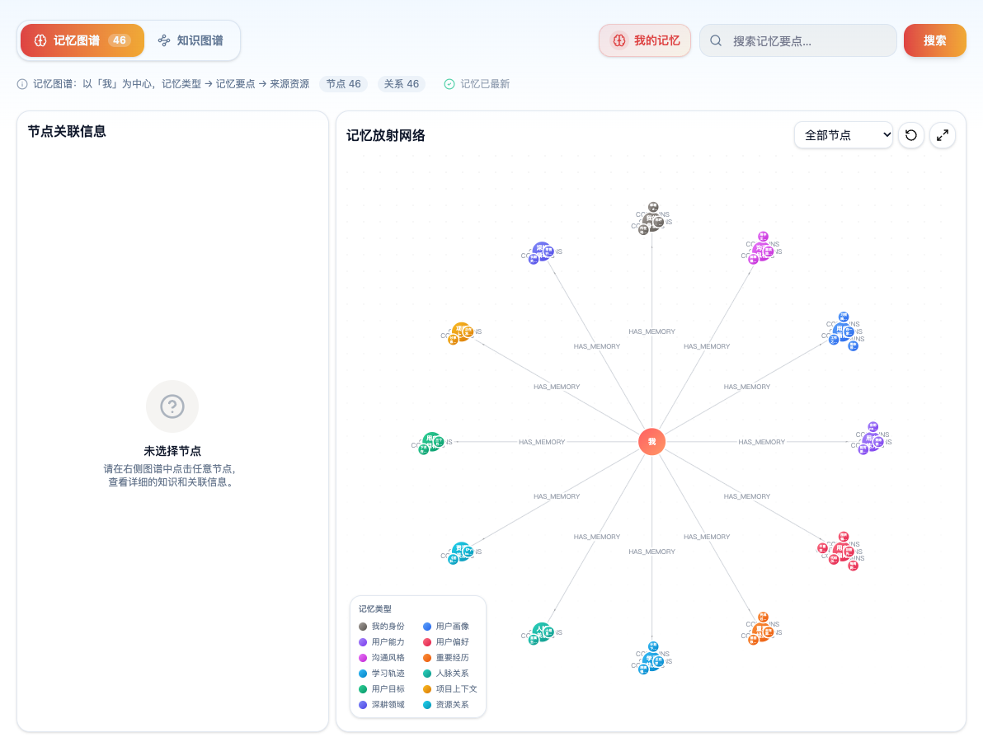
Task: Select the indigo 深耕领域 node cluster
Action: click(x=541, y=252)
